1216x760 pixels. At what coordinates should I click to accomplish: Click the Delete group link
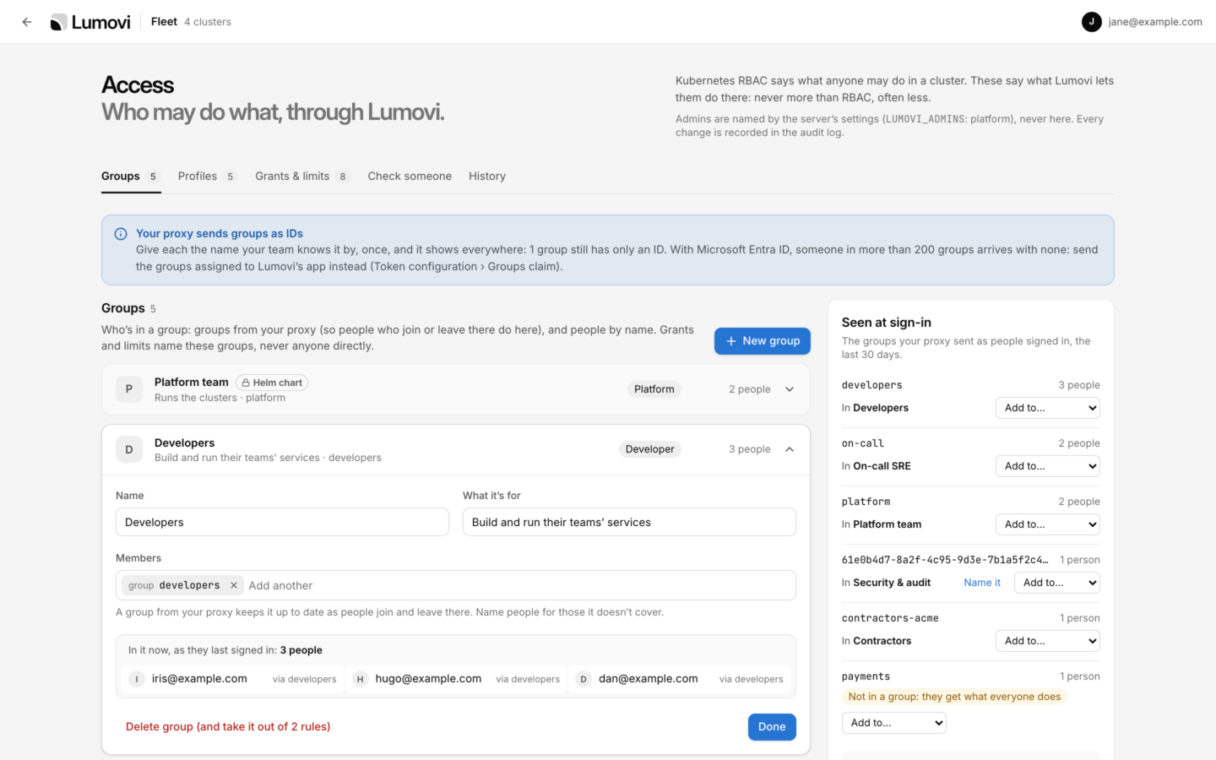[x=228, y=727]
